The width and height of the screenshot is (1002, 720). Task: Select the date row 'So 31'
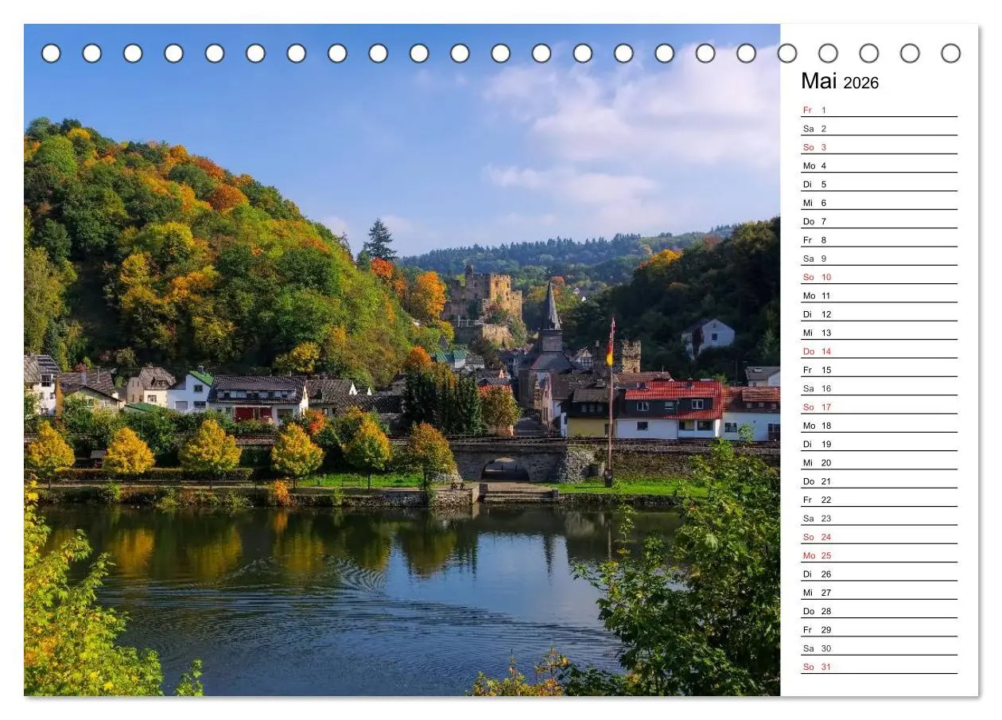coord(879,667)
